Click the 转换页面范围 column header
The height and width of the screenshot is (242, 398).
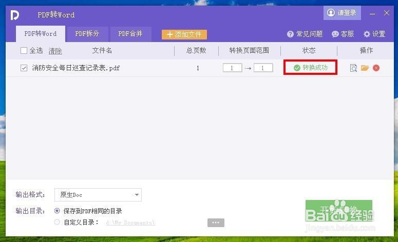point(249,50)
